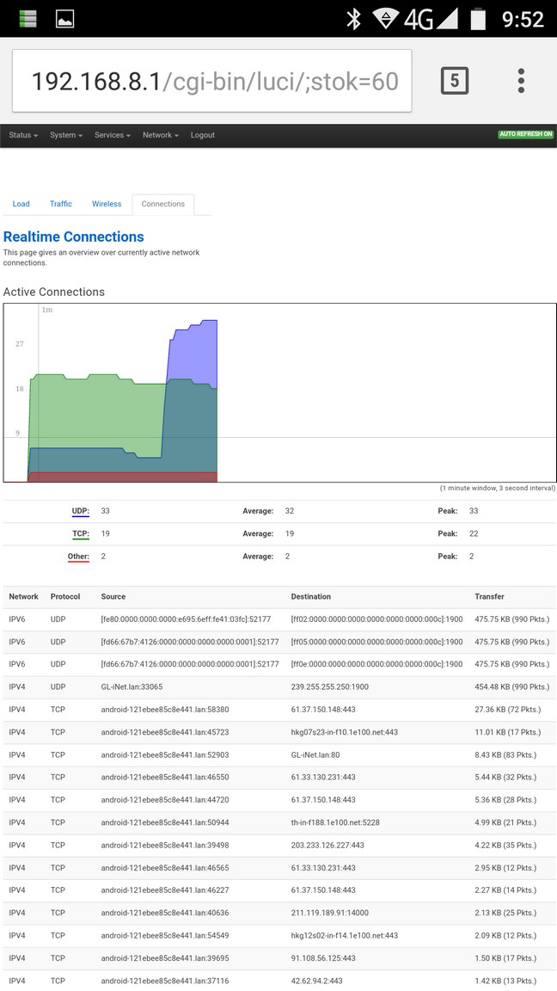Image resolution: width=557 pixels, height=991 pixels.
Task: Select destination th-in-f188.1e100.net:5228
Action: [x=335, y=823]
